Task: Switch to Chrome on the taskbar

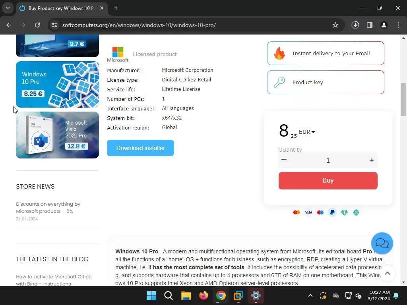Action: click(x=221, y=295)
